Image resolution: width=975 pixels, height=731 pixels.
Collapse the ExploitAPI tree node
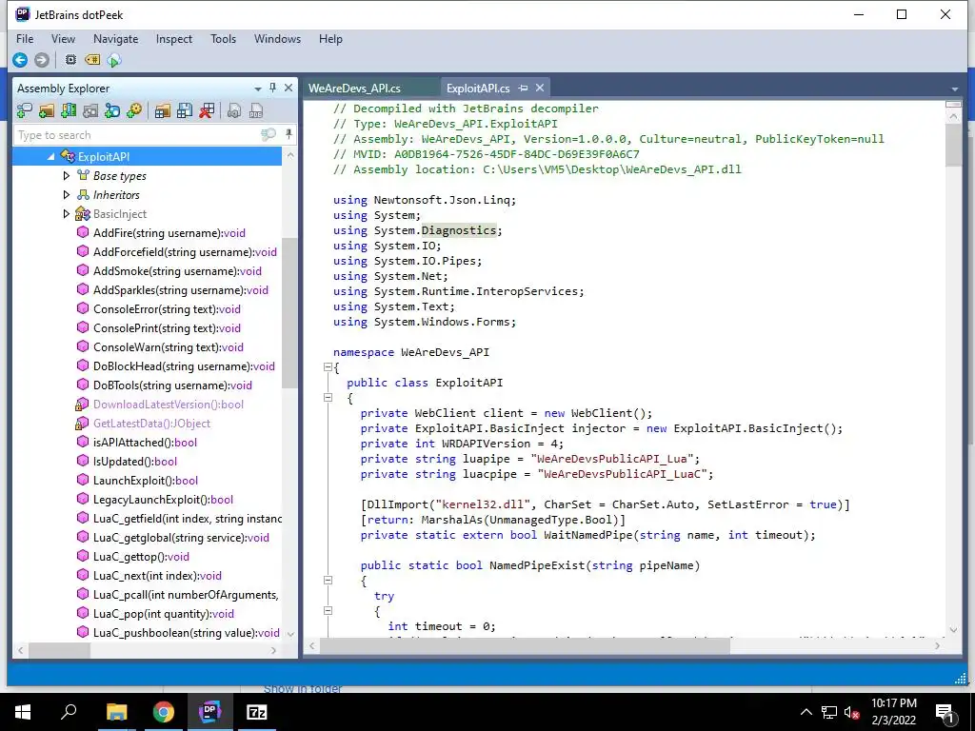click(x=51, y=157)
